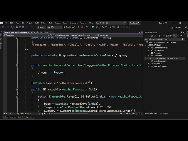Click Solution Explorer Home icon
188x141 pixels.
pyautogui.click(x=152, y=36)
